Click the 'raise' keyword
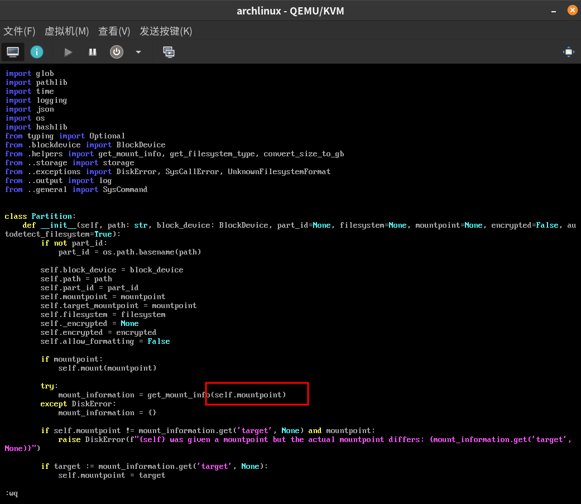The image size is (581, 504). click(x=69, y=439)
